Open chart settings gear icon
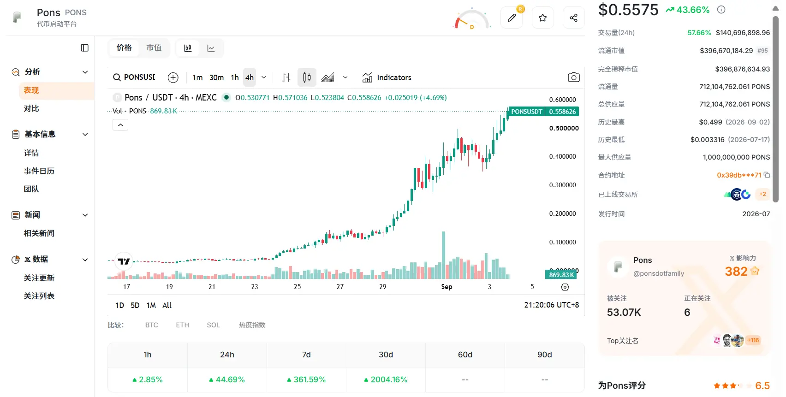Viewport: 786px width, 397px height. [565, 287]
